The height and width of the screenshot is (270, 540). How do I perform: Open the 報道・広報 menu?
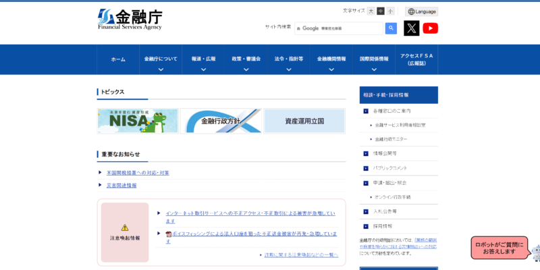point(204,59)
